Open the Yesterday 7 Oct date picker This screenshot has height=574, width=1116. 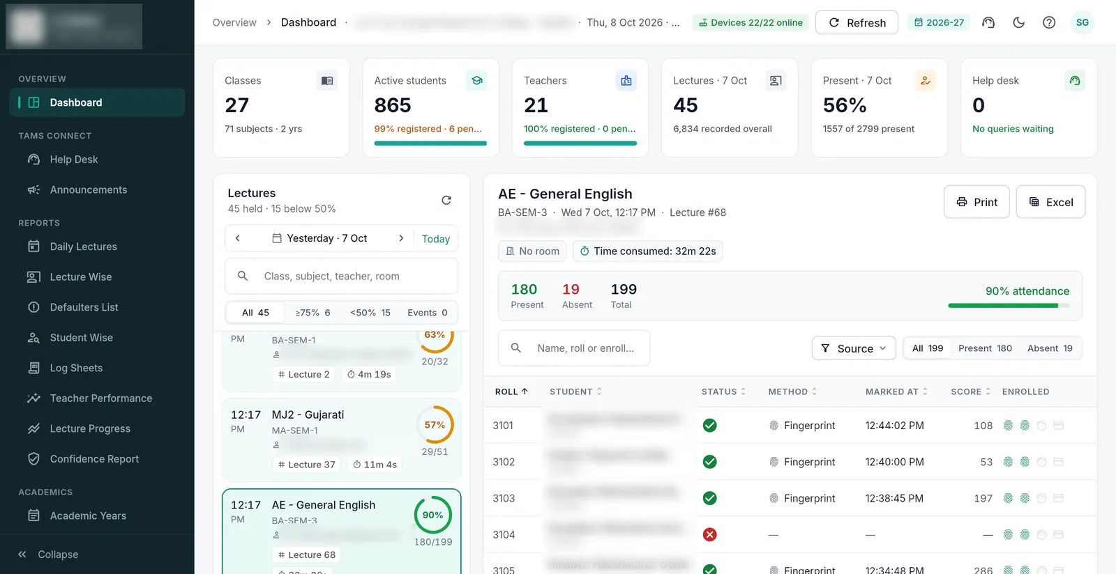point(319,238)
